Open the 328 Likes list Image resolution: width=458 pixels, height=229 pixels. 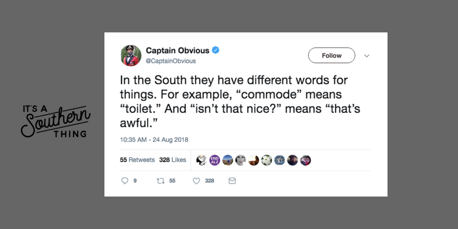[173, 160]
